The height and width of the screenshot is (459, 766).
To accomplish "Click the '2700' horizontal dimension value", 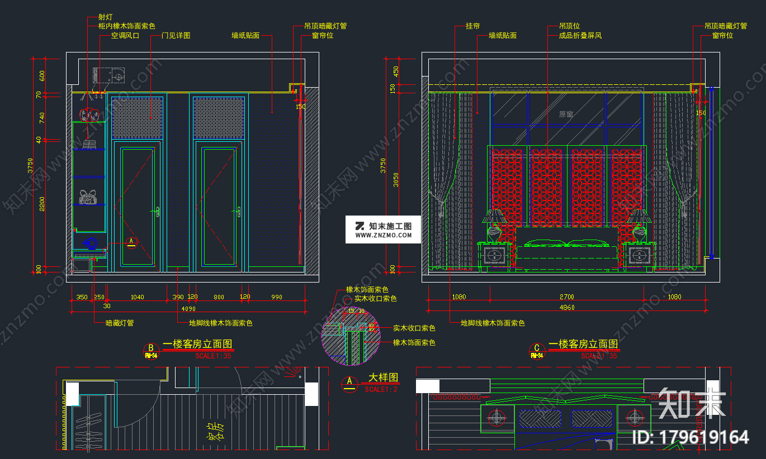I will click(566, 298).
